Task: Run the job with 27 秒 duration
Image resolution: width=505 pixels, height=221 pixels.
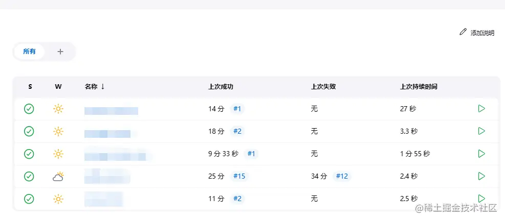Action: [481, 109]
